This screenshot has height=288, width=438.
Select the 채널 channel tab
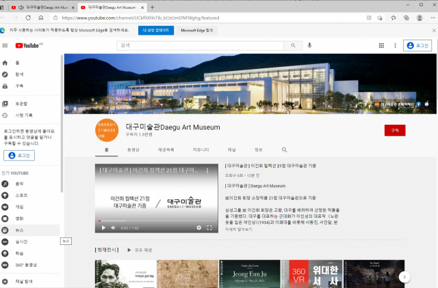click(x=231, y=150)
